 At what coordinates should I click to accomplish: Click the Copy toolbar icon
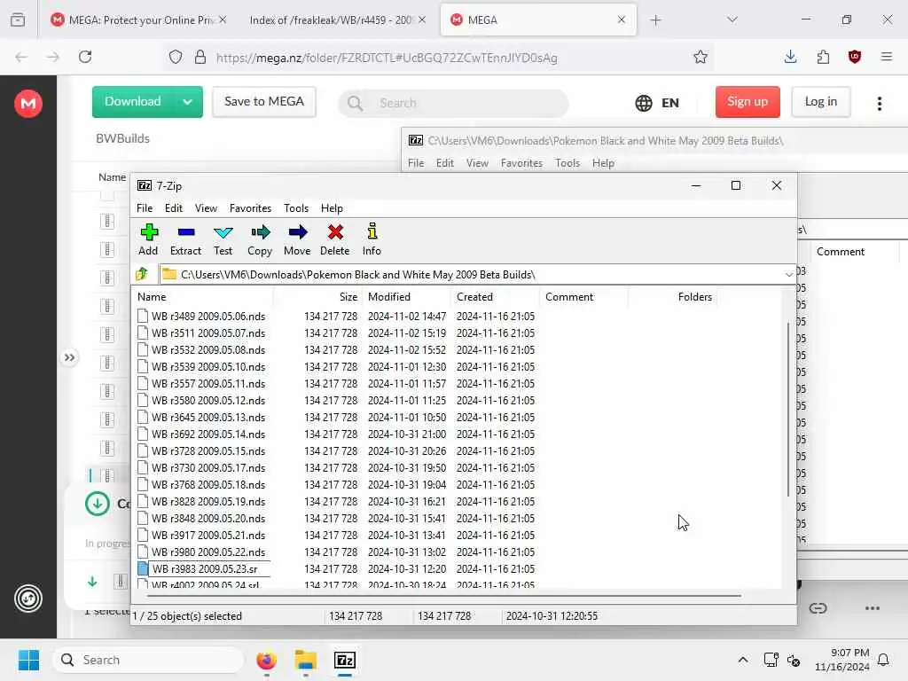pyautogui.click(x=260, y=239)
